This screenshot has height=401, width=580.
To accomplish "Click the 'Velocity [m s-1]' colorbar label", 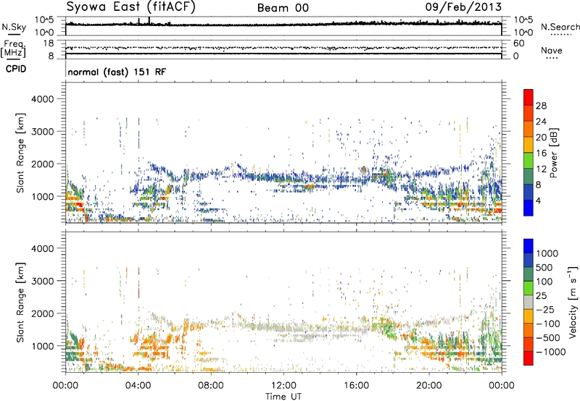I will pyautogui.click(x=573, y=302).
